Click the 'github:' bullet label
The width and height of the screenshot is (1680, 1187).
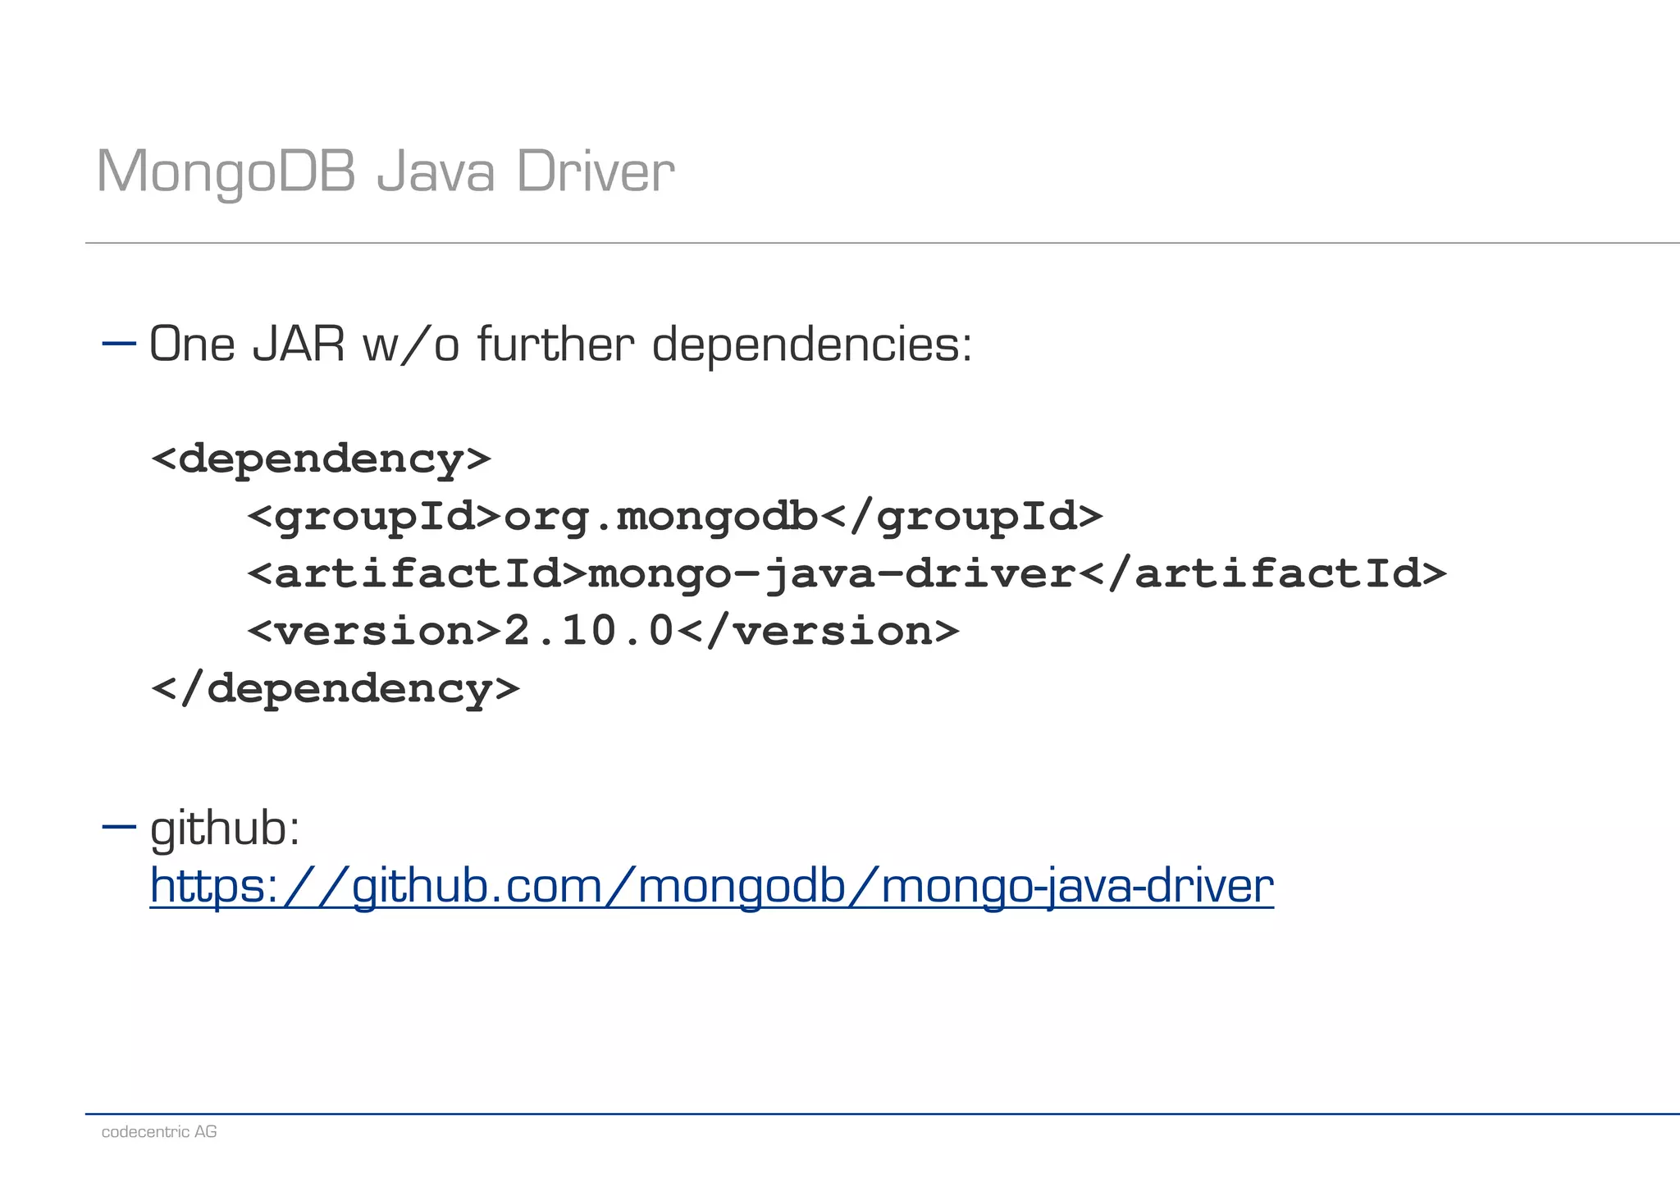pyautogui.click(x=225, y=829)
